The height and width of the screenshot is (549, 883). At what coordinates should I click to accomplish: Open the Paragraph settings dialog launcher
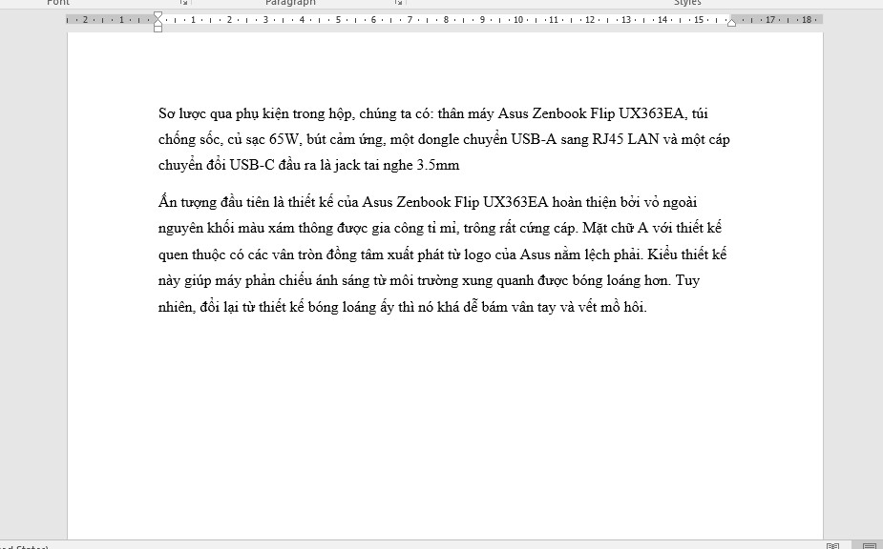click(398, 3)
